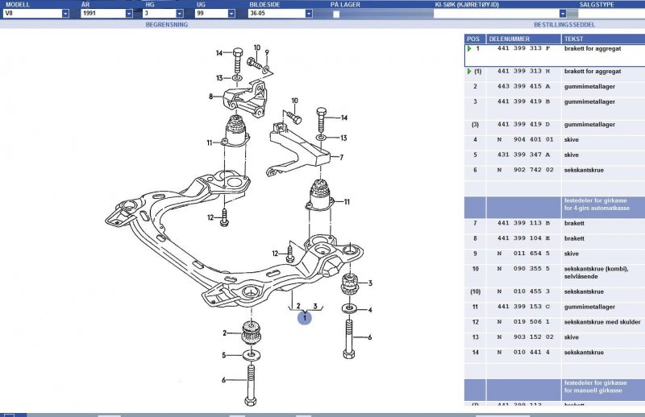Screen dimensions: 645x417
Task: Select the highlighted position 1 marker in diagram
Action: [305, 318]
